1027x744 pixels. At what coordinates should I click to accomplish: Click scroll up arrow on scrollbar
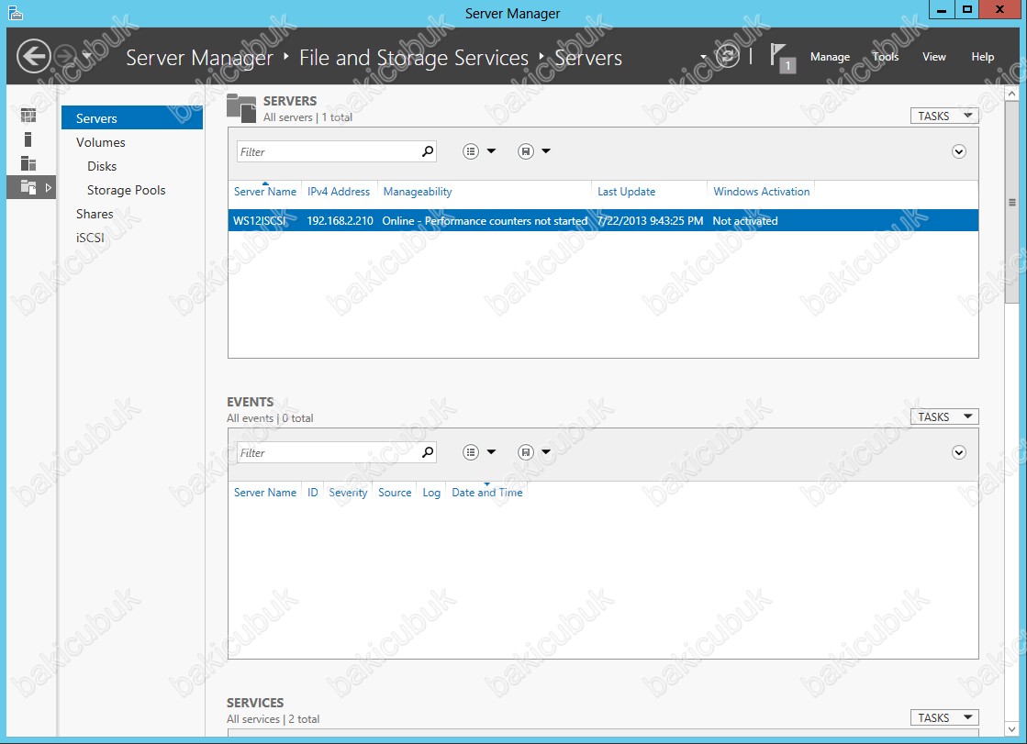1012,94
